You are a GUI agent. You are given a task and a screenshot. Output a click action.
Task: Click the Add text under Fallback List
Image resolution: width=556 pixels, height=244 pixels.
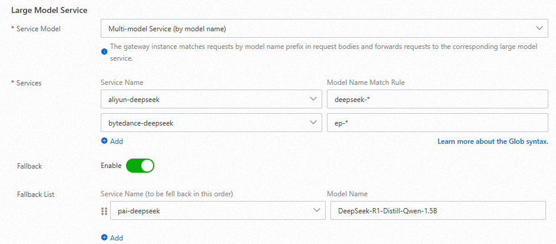[x=117, y=238]
